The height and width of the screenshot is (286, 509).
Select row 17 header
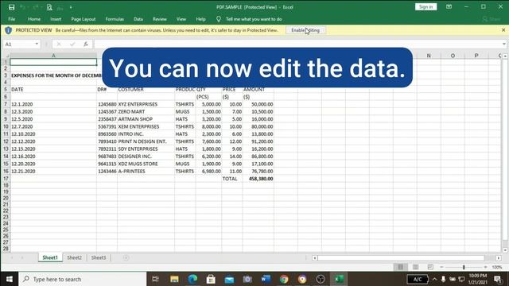6,179
